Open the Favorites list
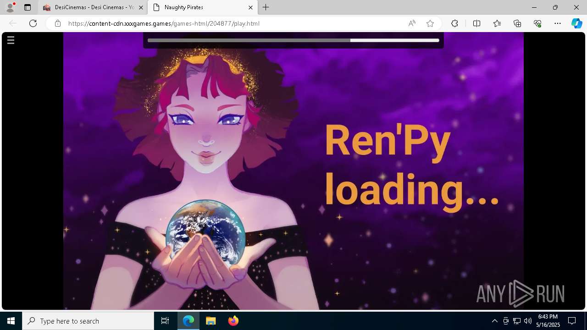The width and height of the screenshot is (587, 330). pos(497,23)
